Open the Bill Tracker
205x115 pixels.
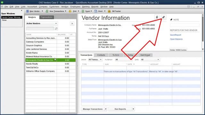pyautogui.click(x=115, y=11)
